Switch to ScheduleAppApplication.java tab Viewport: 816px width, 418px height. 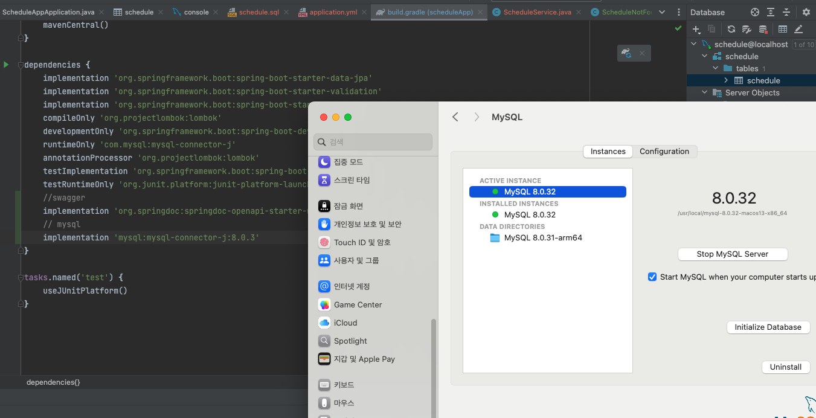[x=49, y=12]
